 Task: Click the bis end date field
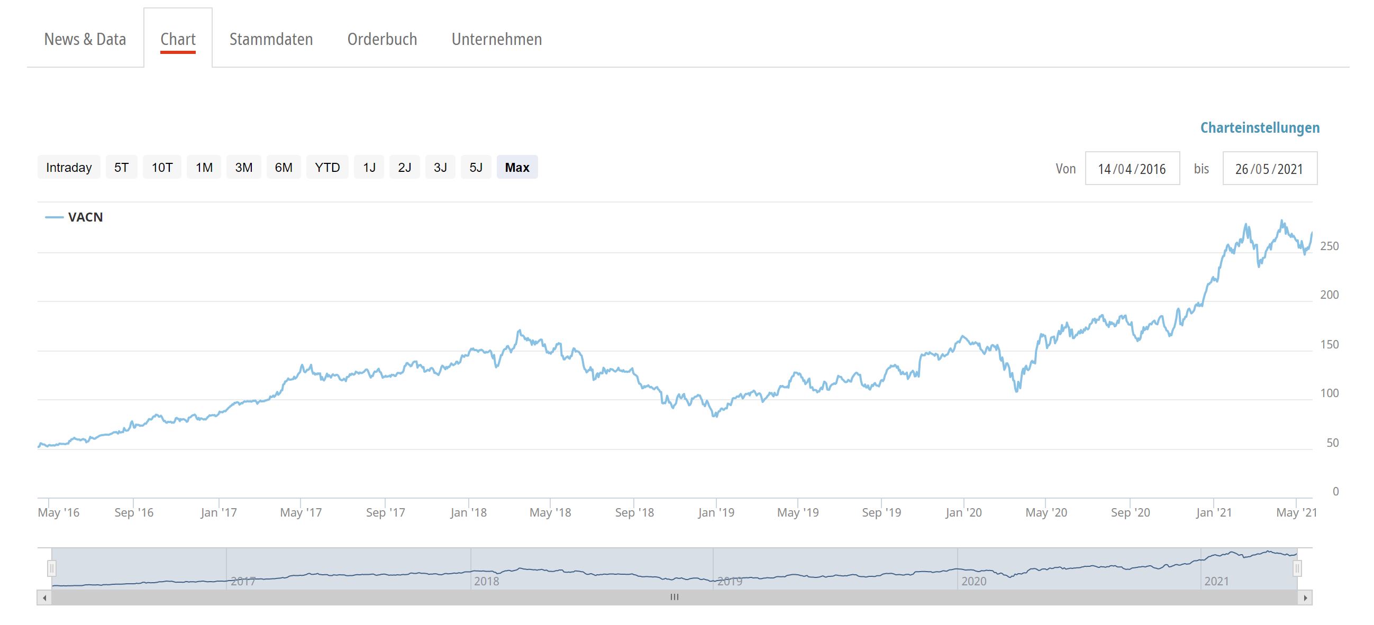[1269, 169]
